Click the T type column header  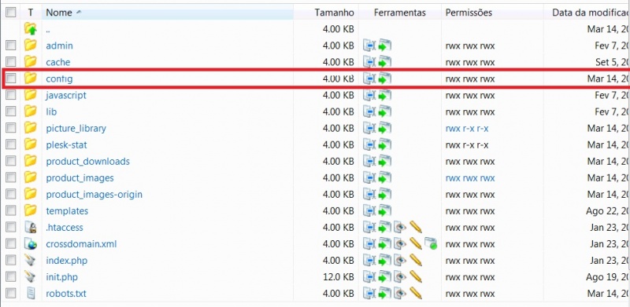click(31, 13)
